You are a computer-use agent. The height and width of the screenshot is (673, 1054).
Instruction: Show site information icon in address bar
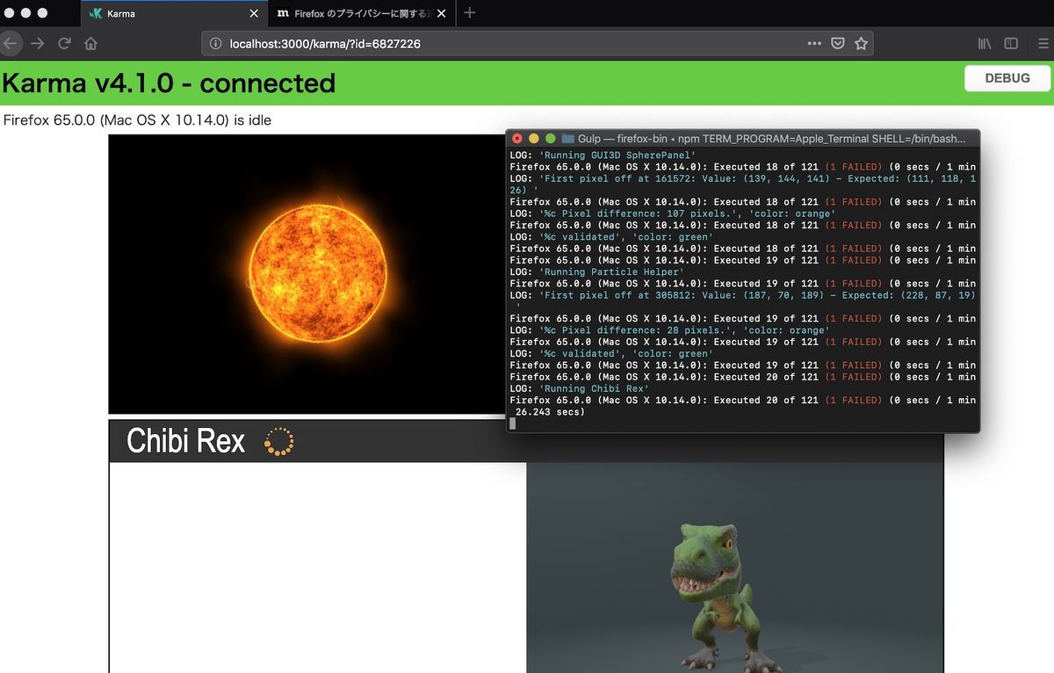pyautogui.click(x=216, y=43)
